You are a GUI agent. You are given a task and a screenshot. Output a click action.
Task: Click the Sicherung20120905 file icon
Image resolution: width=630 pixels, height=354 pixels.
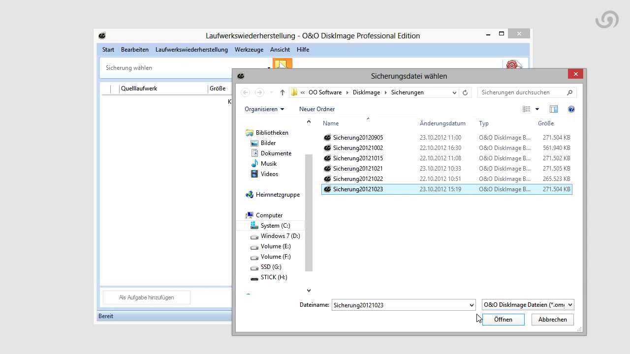[327, 138]
